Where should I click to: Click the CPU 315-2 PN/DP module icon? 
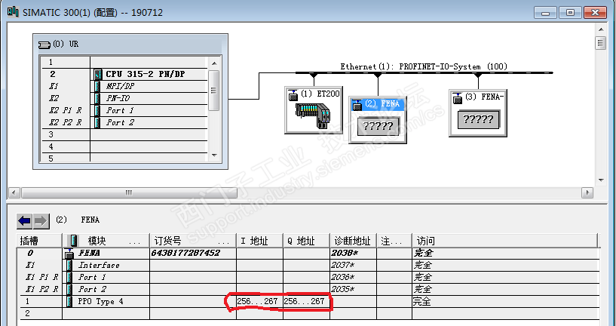click(x=98, y=74)
